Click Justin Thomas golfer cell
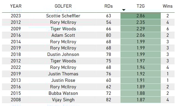This screenshot has width=182, height=106. click(x=63, y=74)
